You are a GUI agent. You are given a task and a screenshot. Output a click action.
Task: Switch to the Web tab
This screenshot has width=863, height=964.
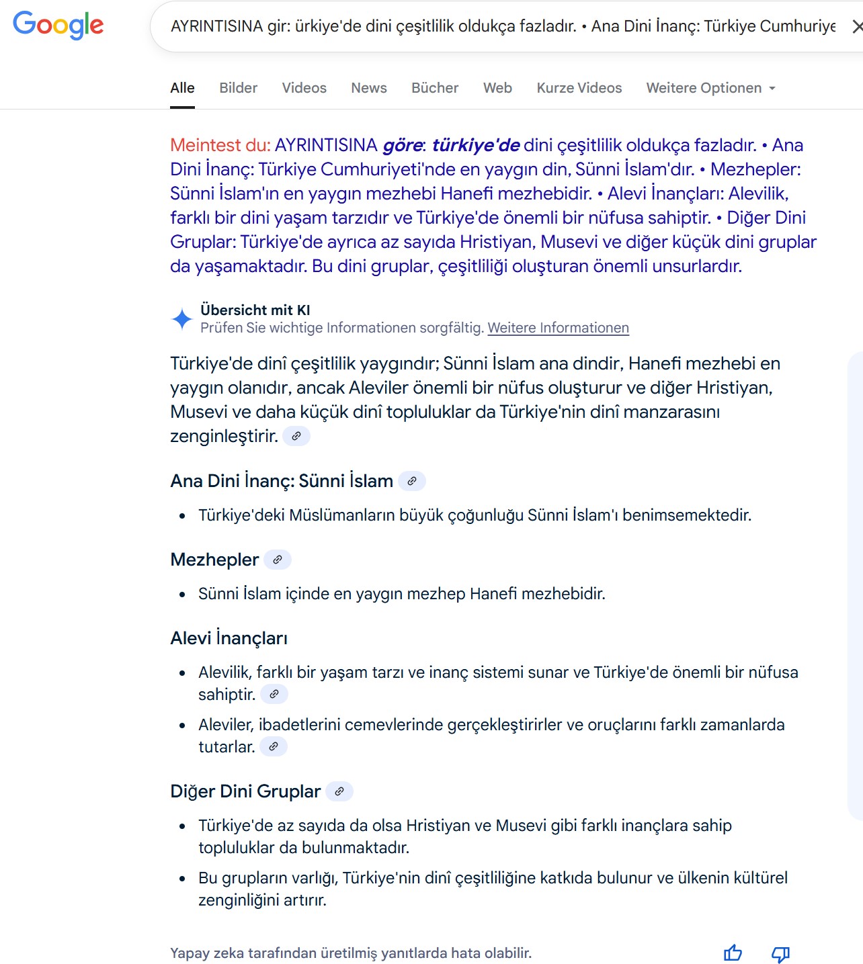pyautogui.click(x=497, y=88)
